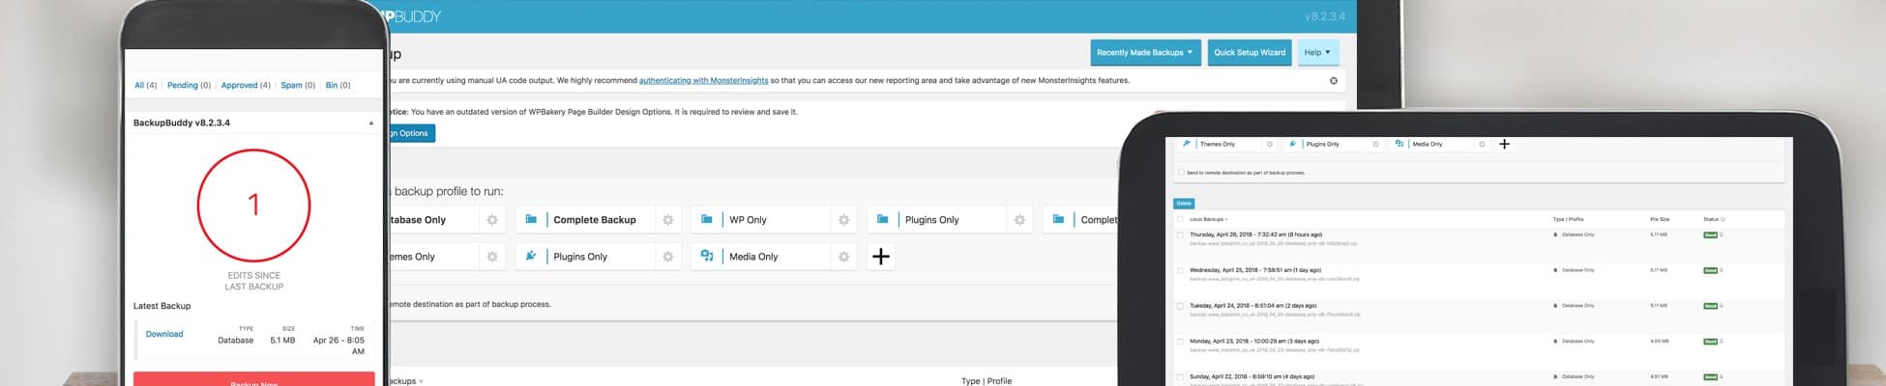
Task: Click Type | Profile header on tablet
Action: pyautogui.click(x=1568, y=219)
